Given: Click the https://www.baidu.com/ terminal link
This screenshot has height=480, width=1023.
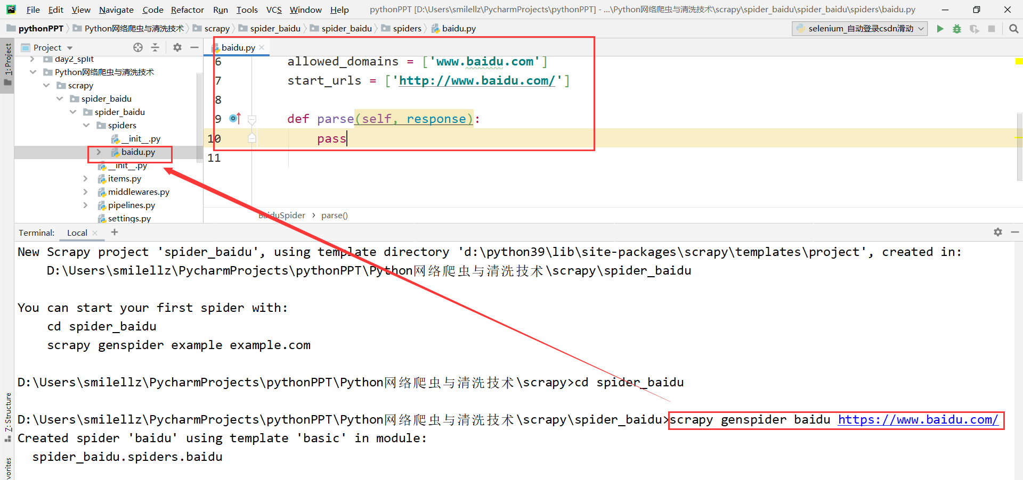Looking at the screenshot, I should click(x=918, y=419).
